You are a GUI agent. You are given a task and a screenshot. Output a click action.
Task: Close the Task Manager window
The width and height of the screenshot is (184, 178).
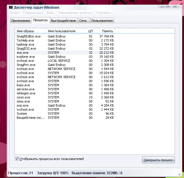(175, 6)
